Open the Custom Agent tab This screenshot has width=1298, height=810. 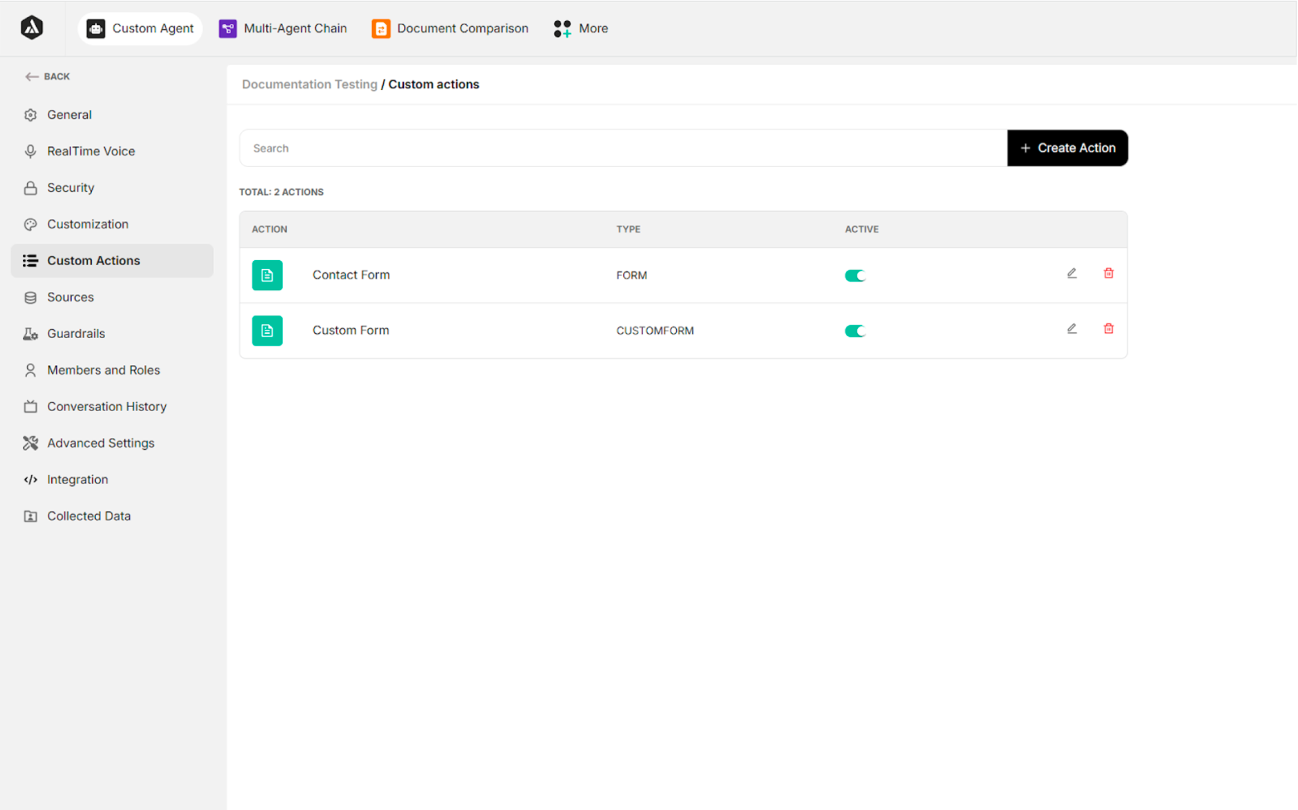tap(140, 28)
